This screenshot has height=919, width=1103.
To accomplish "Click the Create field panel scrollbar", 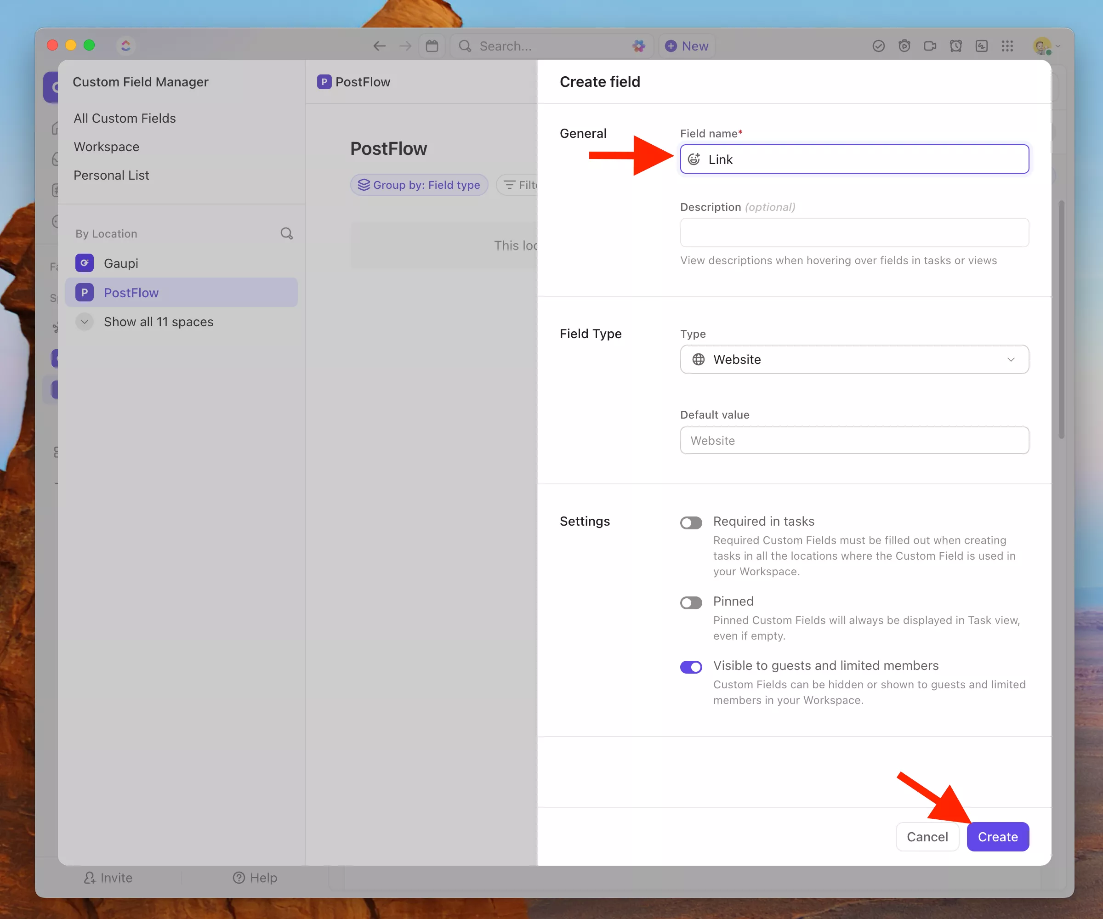I will pyautogui.click(x=1061, y=319).
